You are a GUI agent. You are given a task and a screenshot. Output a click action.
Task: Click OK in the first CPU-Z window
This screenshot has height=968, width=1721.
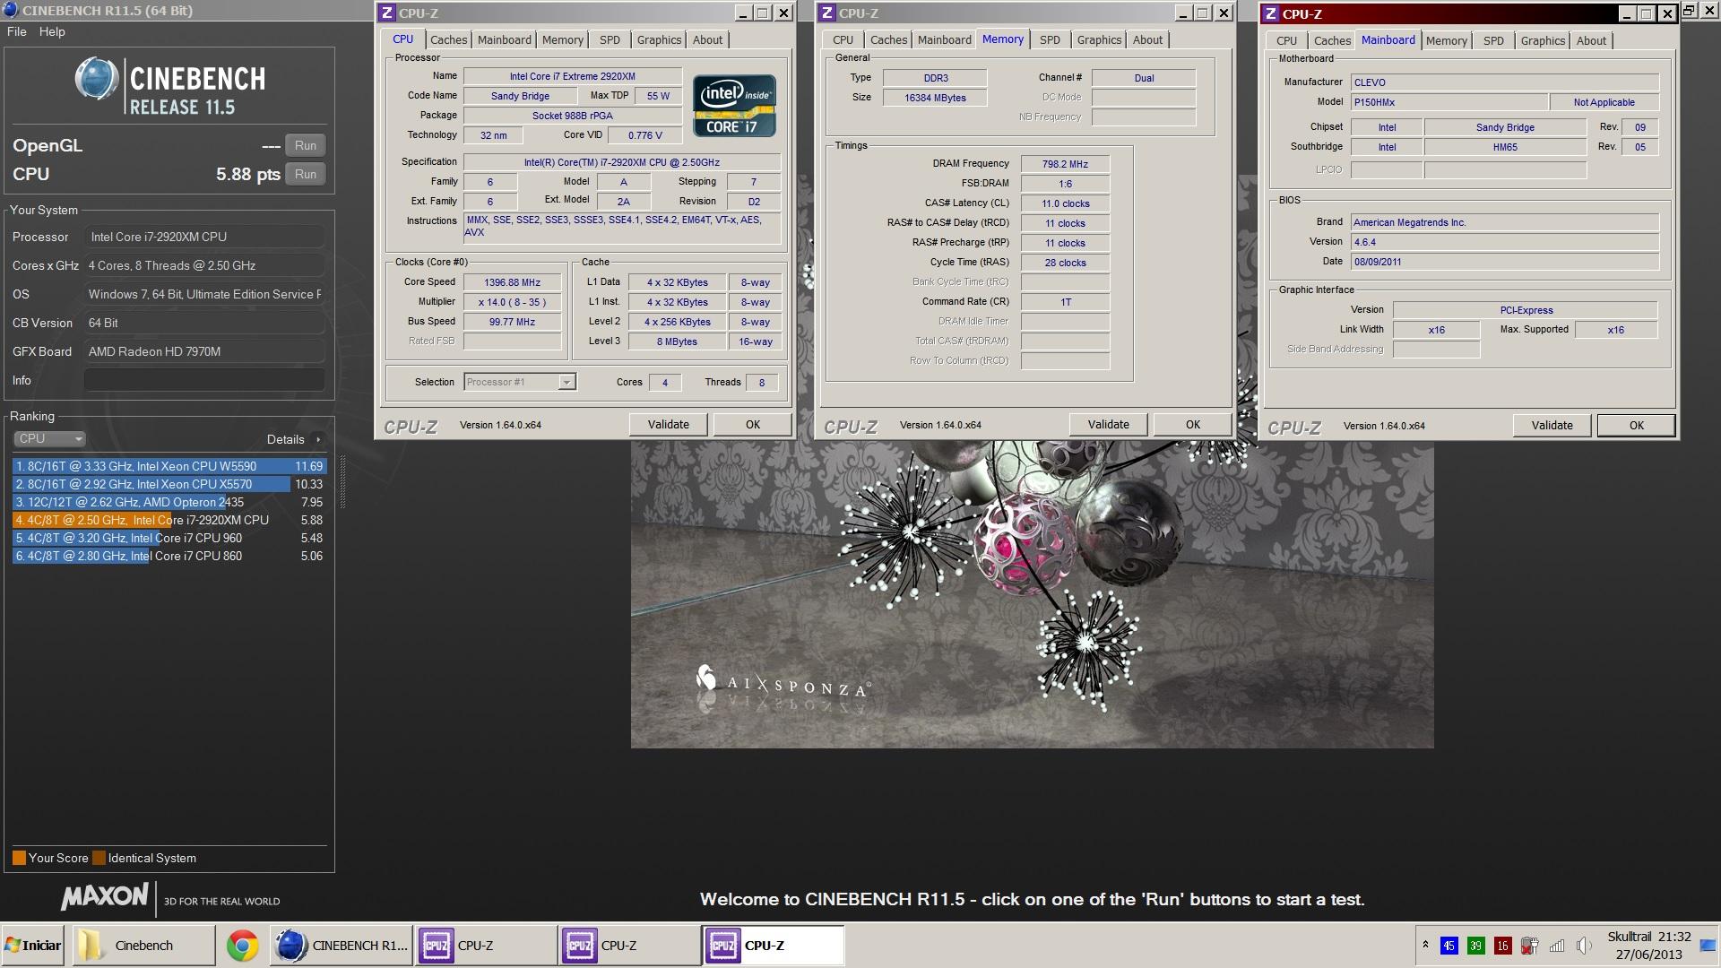[753, 425]
